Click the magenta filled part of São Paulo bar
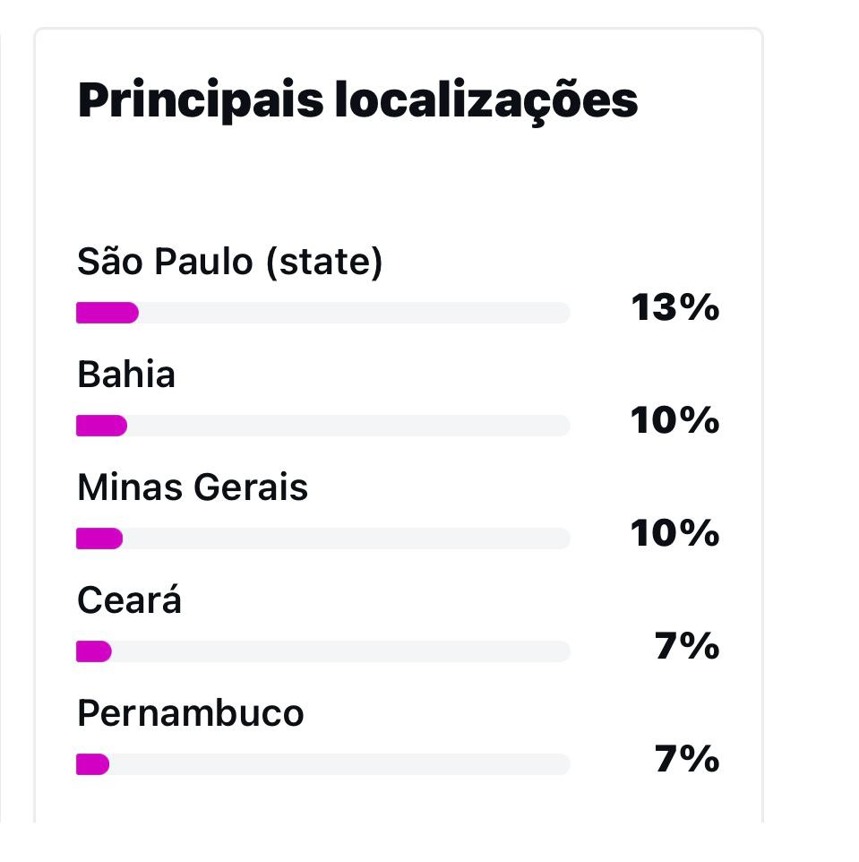Image resolution: width=859 pixels, height=862 pixels. click(x=107, y=313)
